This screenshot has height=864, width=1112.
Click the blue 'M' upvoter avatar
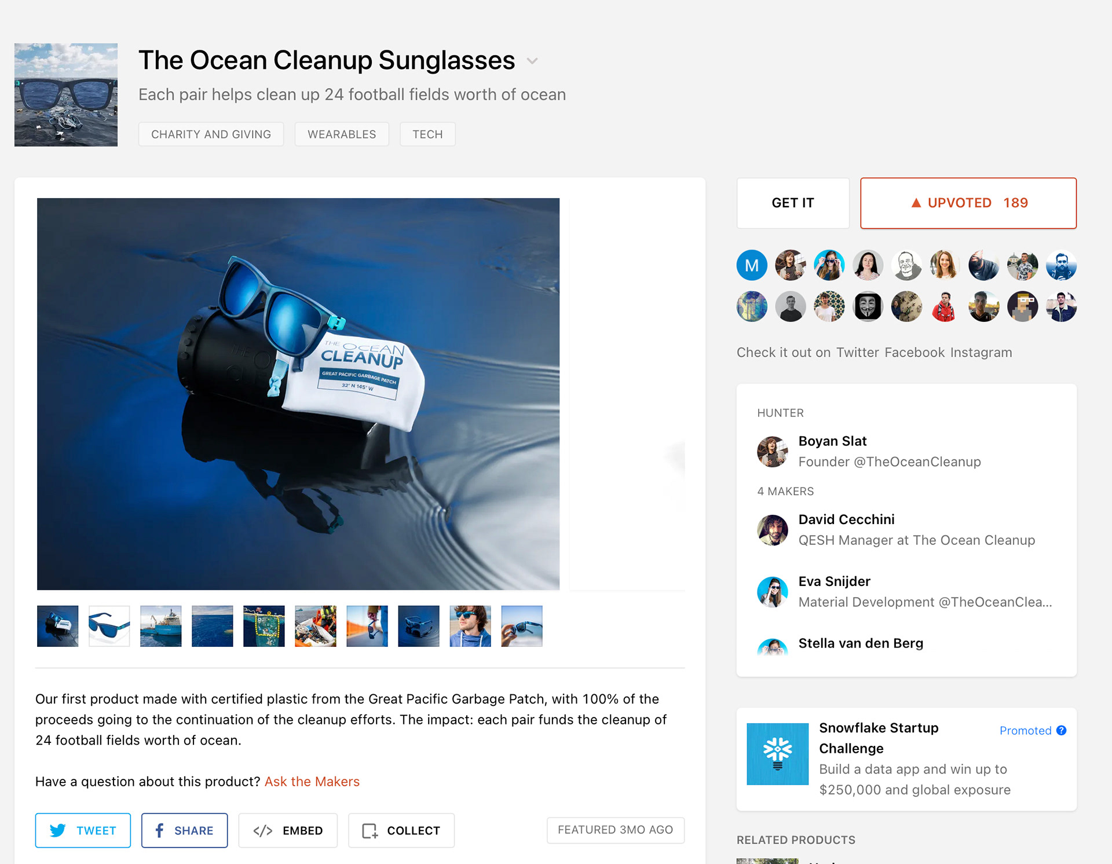(x=752, y=265)
